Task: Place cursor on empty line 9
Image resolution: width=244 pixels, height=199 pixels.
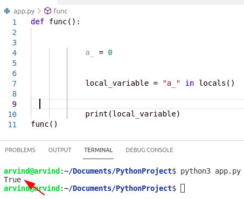Action: [137, 104]
